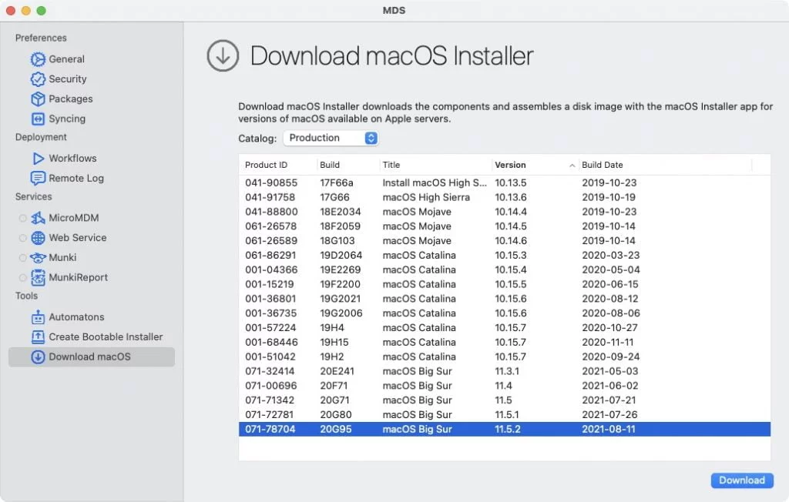This screenshot has height=502, width=789.
Task: Open the Workflows section
Action: click(x=72, y=159)
